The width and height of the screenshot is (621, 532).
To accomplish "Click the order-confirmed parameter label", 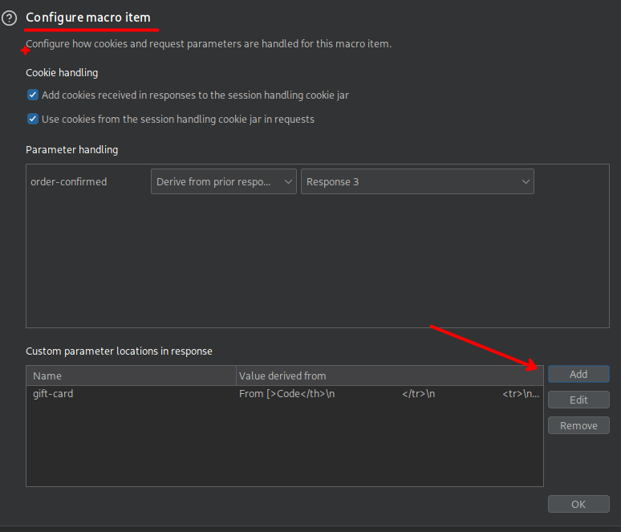I will [68, 181].
